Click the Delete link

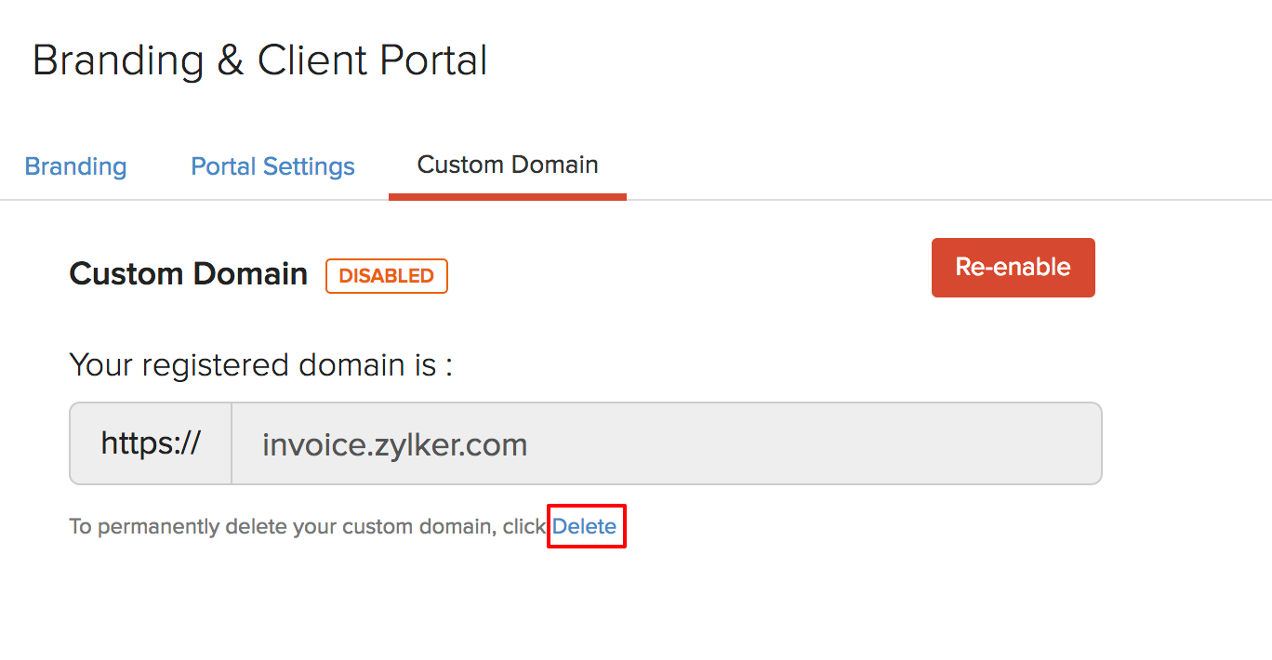pos(585,526)
